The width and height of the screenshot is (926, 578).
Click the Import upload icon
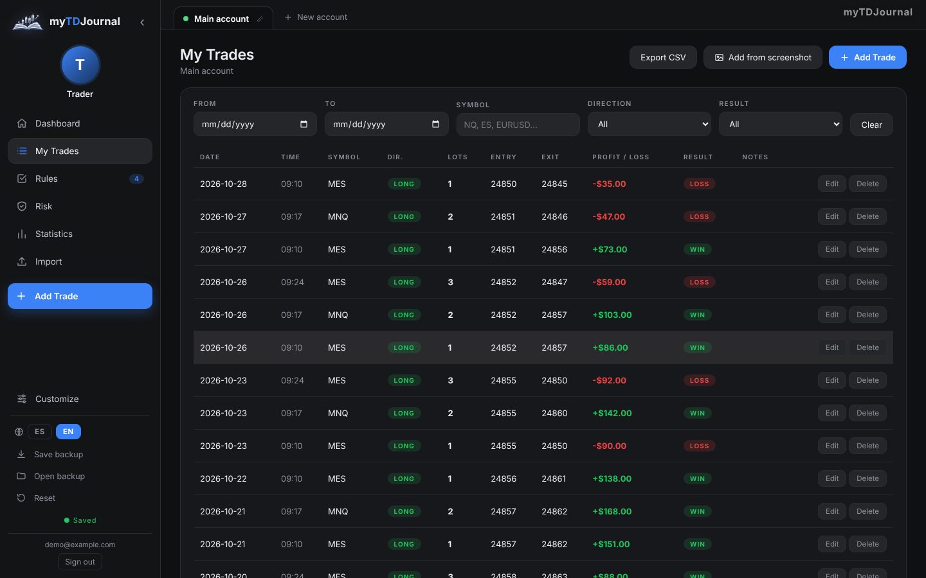[x=22, y=261]
